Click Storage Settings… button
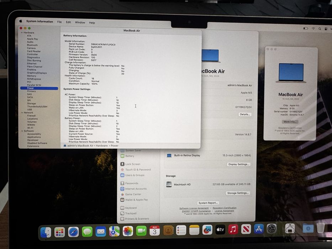Viewport: 332px width, 249px height. [x=238, y=193]
